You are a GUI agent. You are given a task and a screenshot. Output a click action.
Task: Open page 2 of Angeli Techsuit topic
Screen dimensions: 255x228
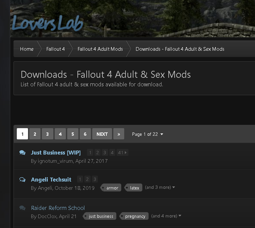87,179
